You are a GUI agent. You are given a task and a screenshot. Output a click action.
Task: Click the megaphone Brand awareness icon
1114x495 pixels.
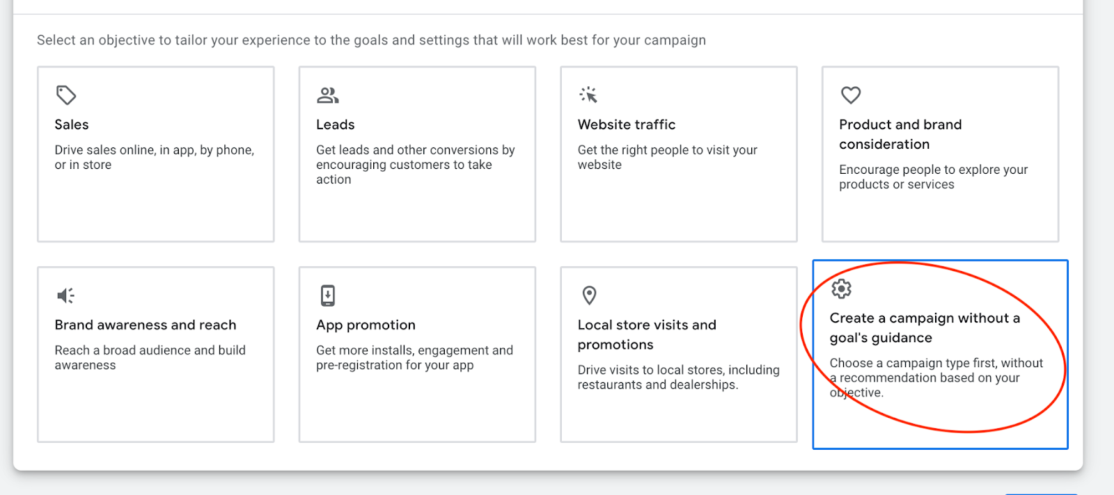pos(65,295)
